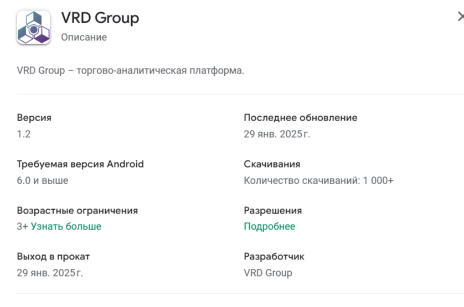Open the 'Подробнее' permissions link
The height and width of the screenshot is (307, 464).
269,226
